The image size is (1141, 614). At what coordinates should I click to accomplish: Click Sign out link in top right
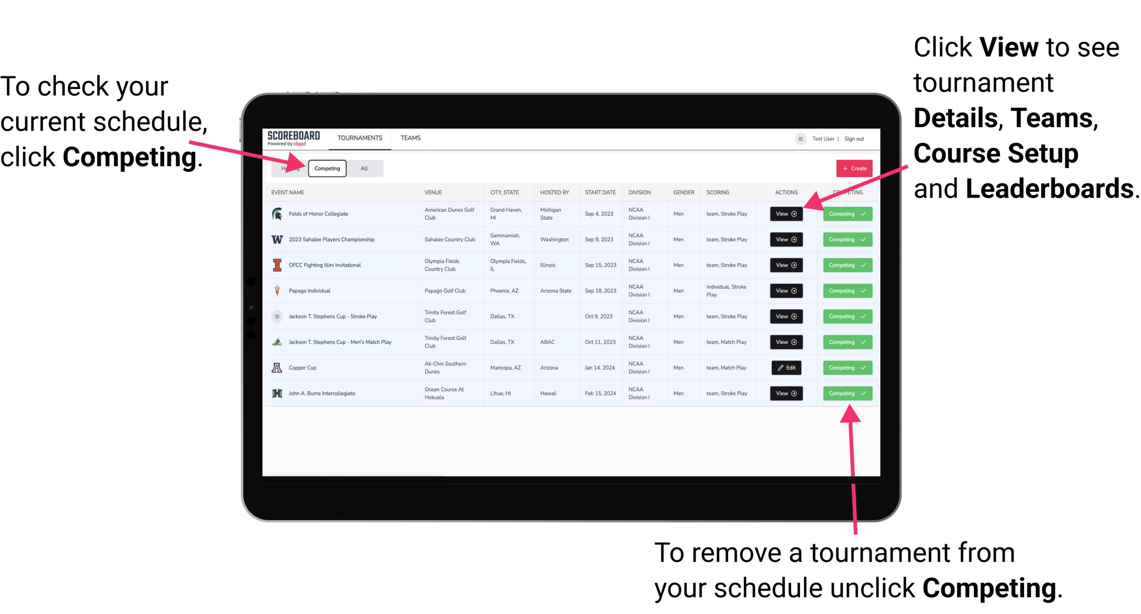855,138
